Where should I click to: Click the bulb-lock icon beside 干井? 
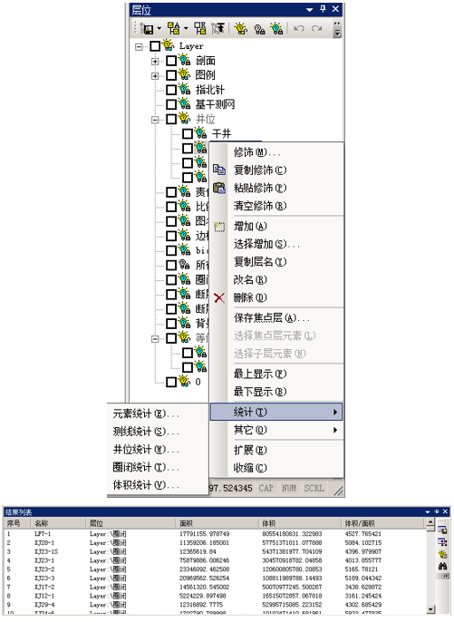click(x=201, y=133)
